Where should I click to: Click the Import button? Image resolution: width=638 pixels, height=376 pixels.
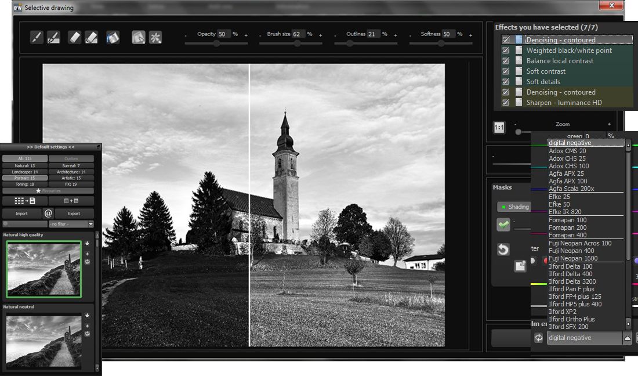[21, 214]
